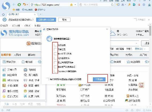Click the home icon left of the tab
Screen dimensions: 152x112
pos(3,14)
